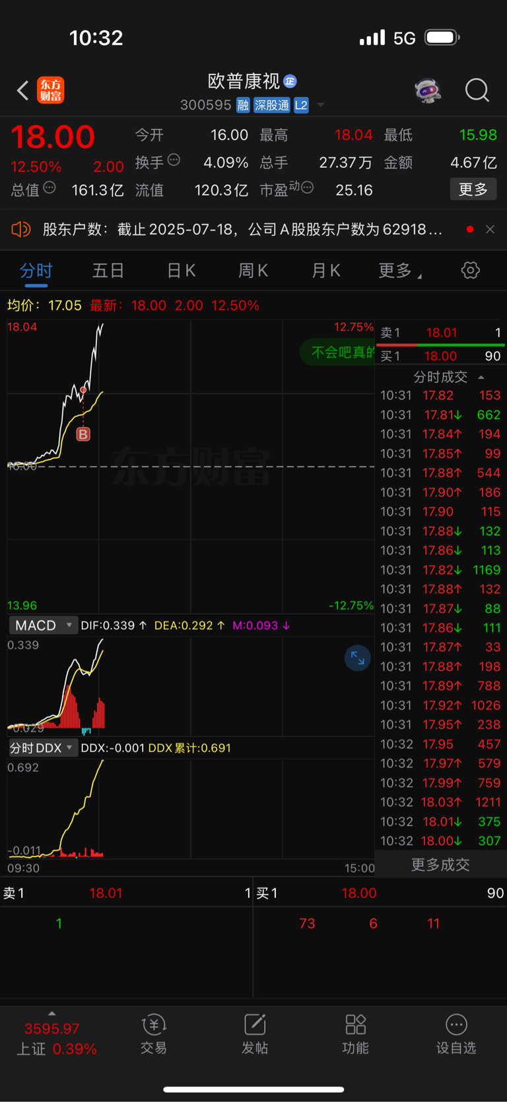Tap the large 18.00 current price
This screenshot has height=1102, width=507.
tap(53, 137)
